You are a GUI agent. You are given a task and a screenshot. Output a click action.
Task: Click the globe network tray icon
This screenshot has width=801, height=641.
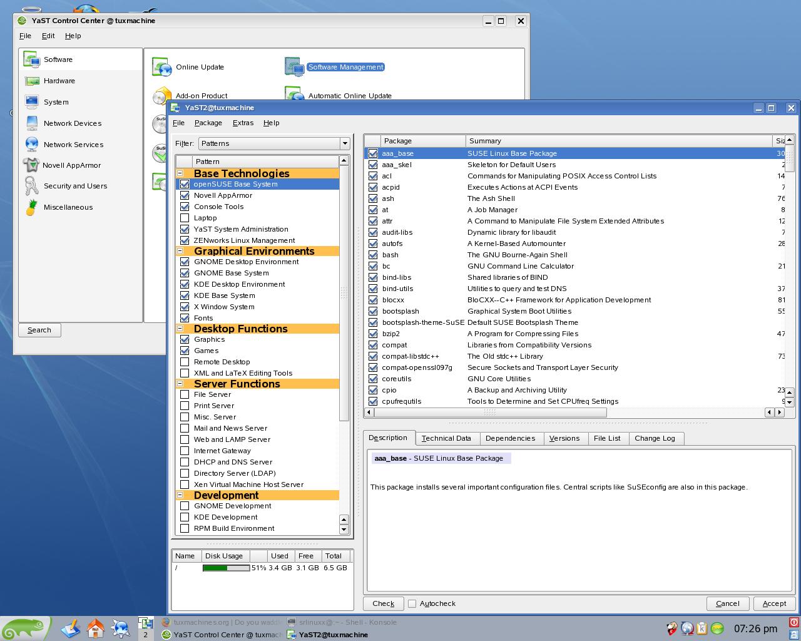point(687,628)
